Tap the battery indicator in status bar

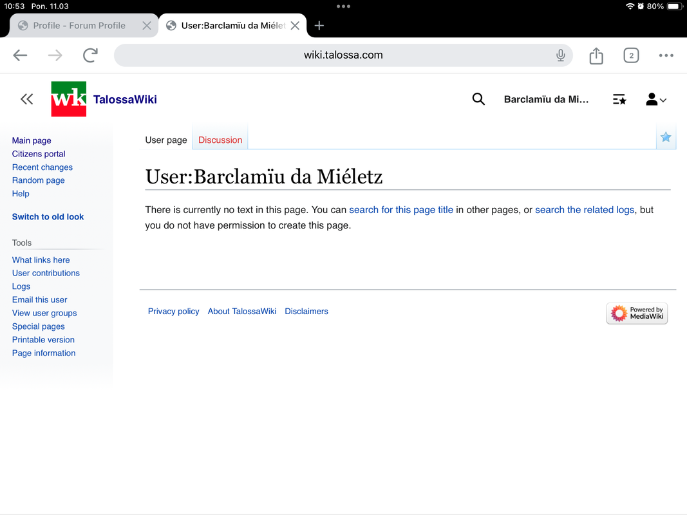tap(674, 6)
